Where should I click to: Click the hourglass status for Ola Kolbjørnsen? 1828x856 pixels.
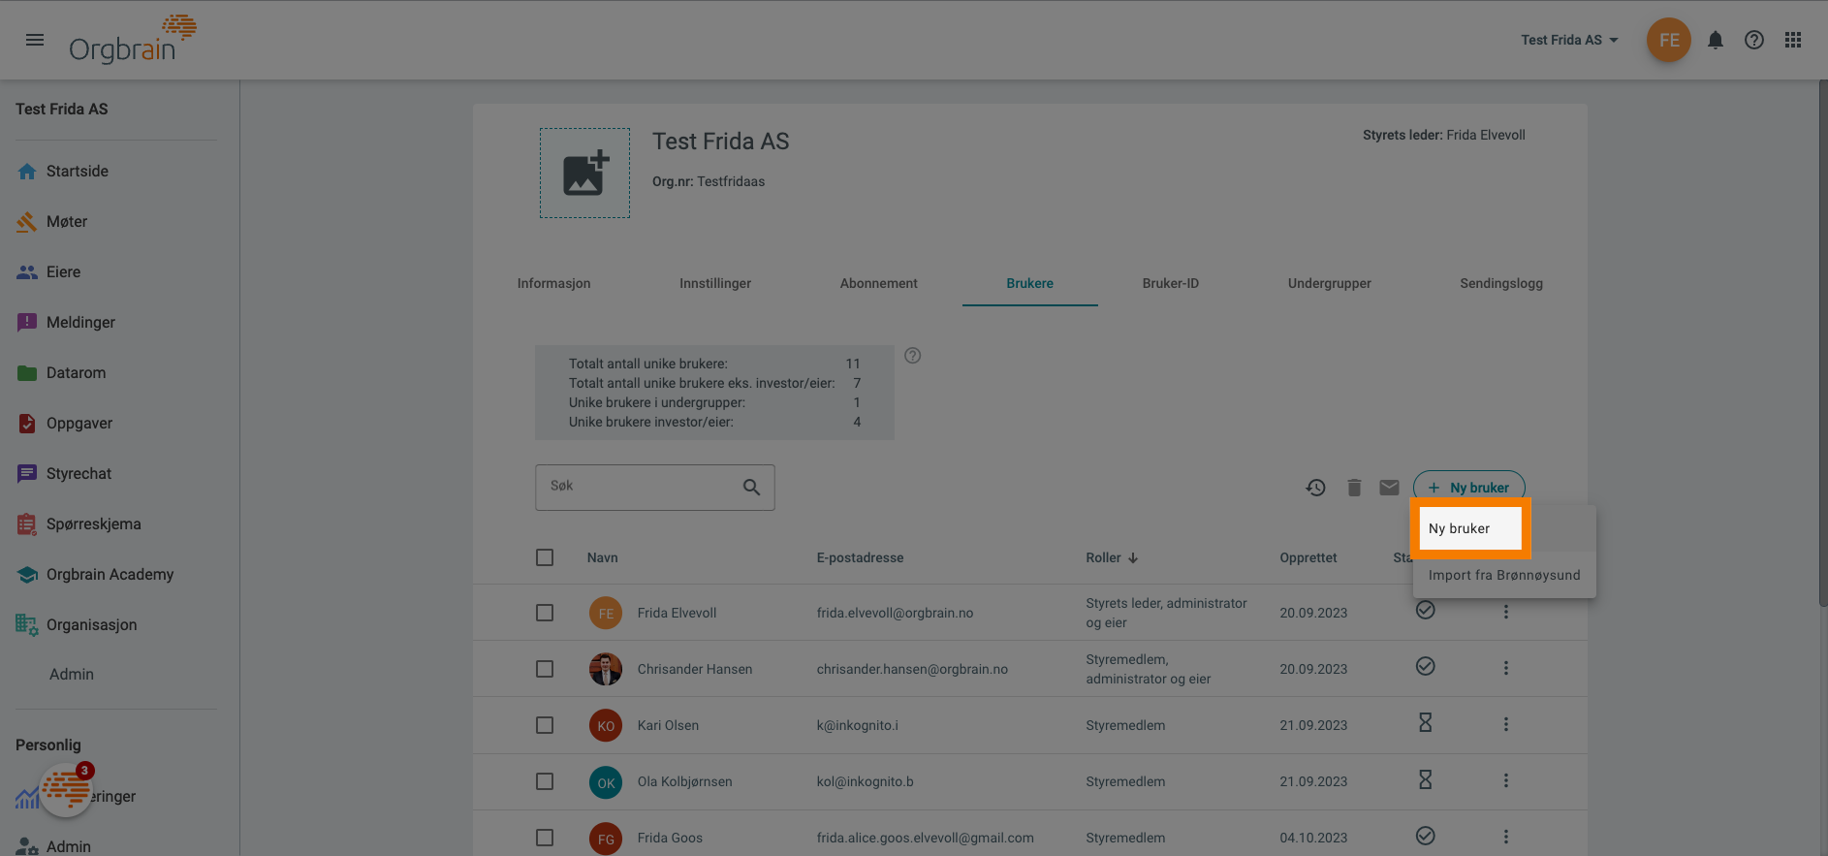[1425, 779]
